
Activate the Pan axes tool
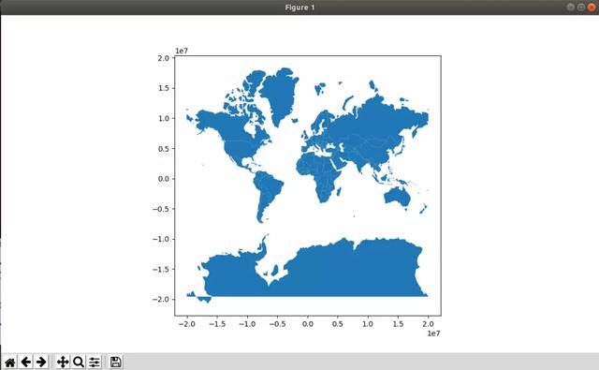tap(63, 362)
